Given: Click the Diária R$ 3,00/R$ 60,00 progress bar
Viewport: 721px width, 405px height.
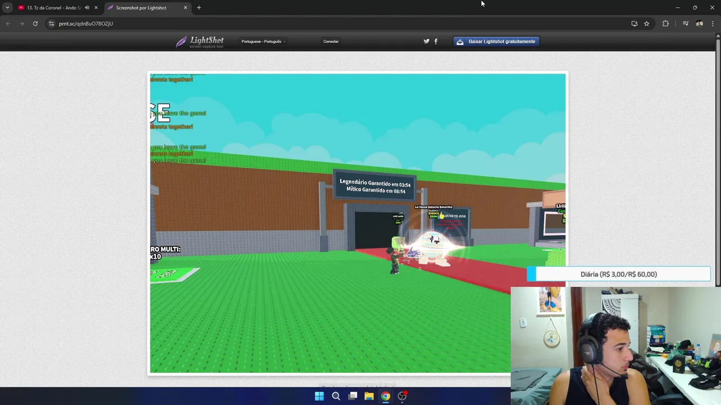Looking at the screenshot, I should pos(618,274).
